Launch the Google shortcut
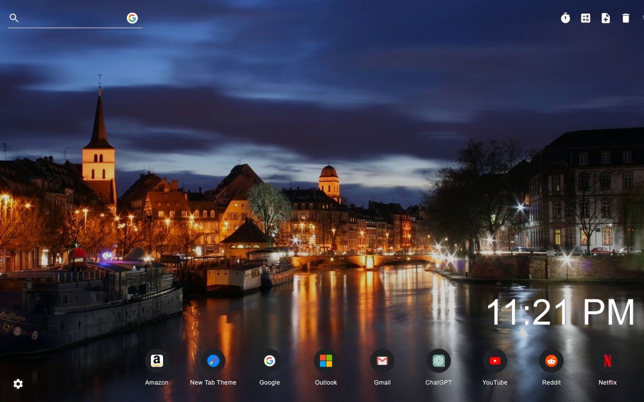The height and width of the screenshot is (402, 644). 270,361
